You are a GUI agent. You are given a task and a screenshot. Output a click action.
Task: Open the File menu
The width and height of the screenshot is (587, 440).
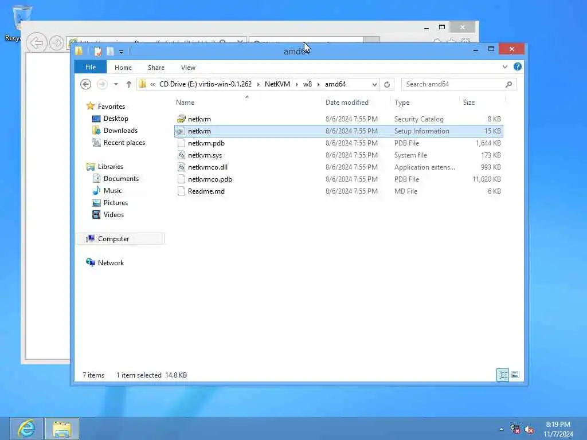click(91, 68)
